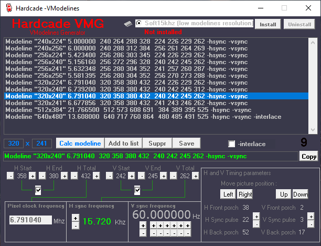Move picture Down button
The image size is (321, 246).
pos(300,194)
